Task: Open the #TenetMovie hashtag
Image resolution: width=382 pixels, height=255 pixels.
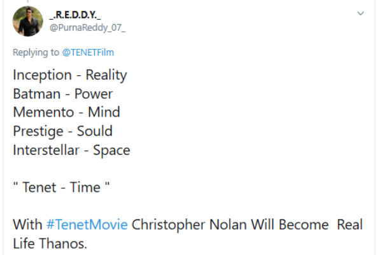Action: pyautogui.click(x=87, y=224)
